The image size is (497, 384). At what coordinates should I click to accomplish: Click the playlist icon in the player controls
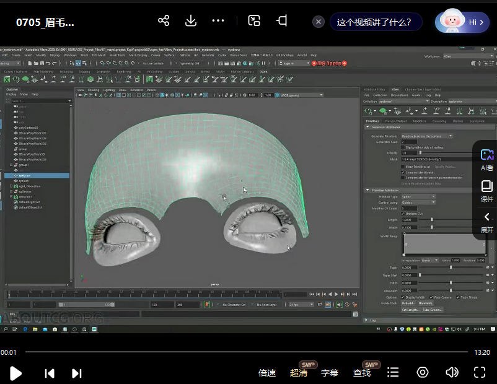(x=393, y=373)
